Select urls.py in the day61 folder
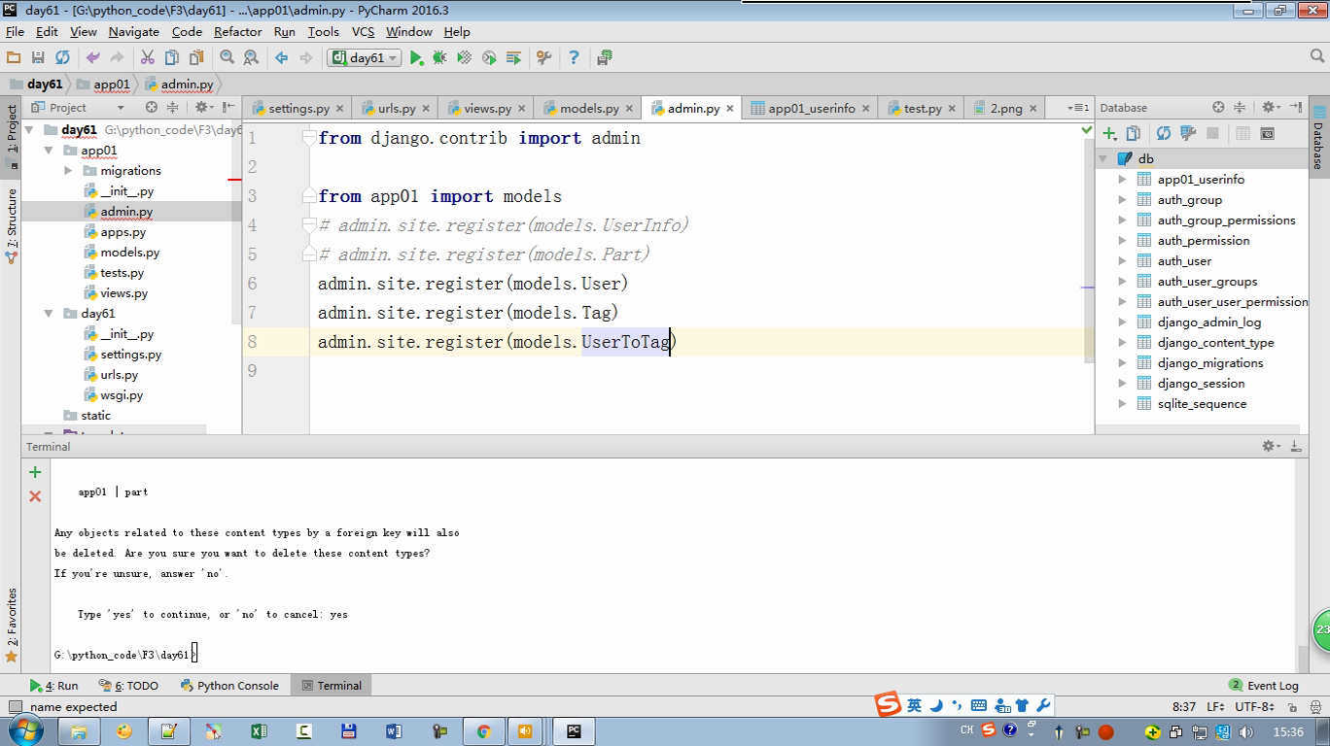 coord(119,375)
